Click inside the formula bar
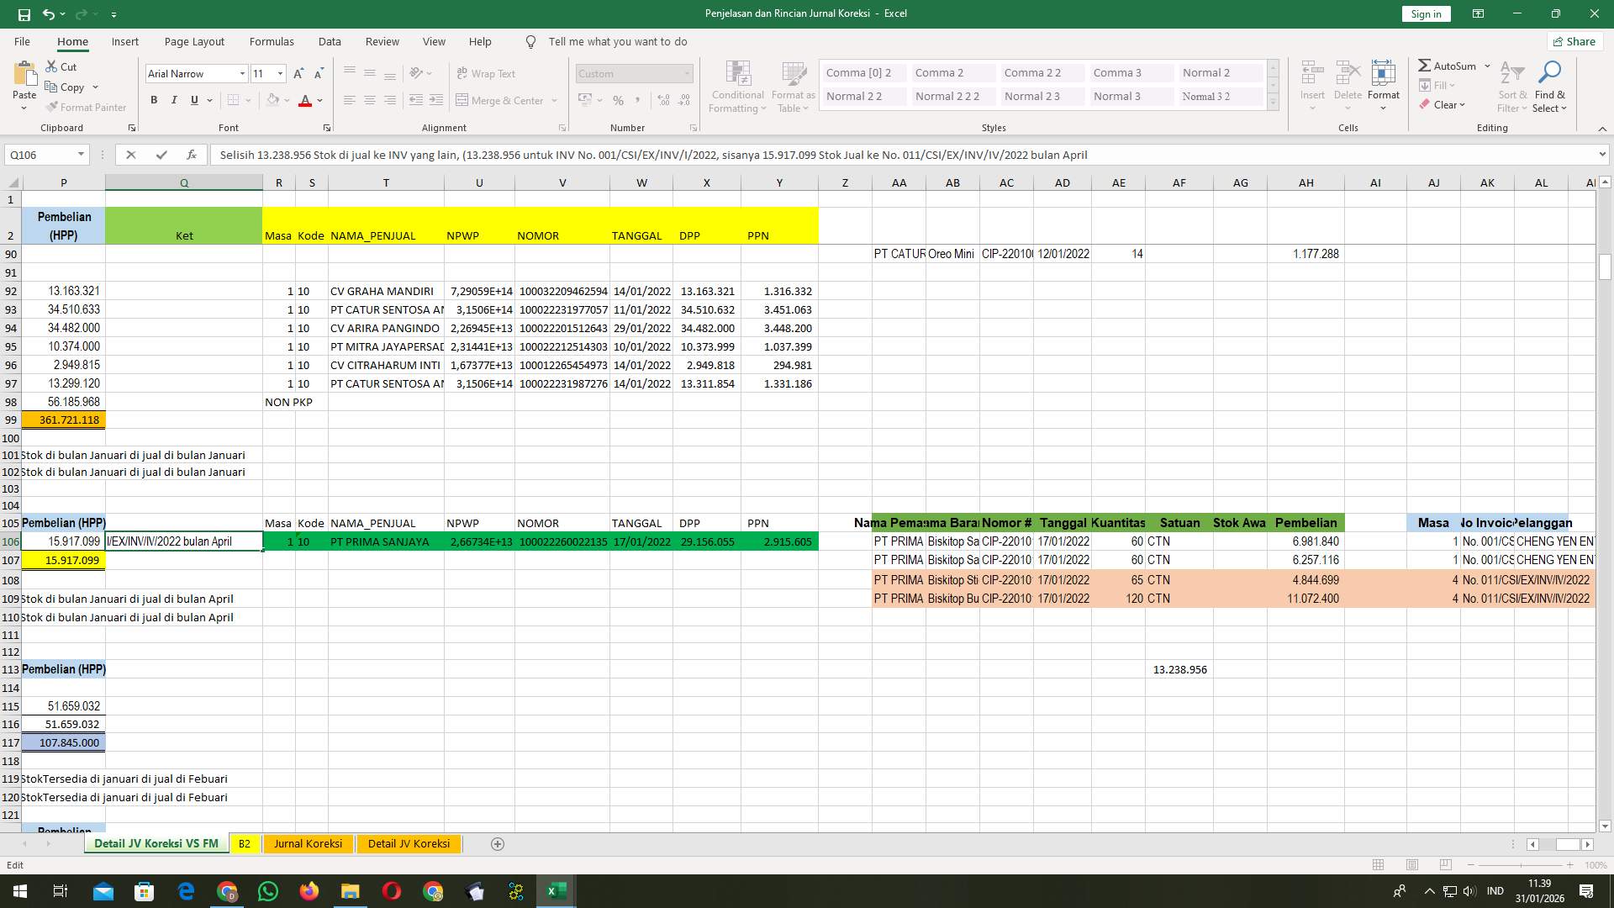1614x908 pixels. click(588, 155)
